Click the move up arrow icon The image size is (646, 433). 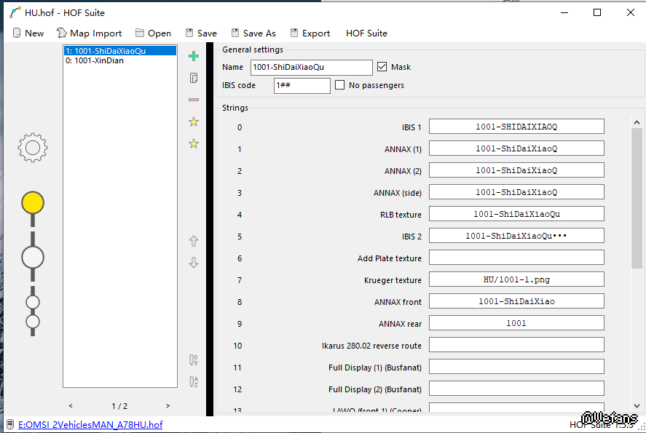pyautogui.click(x=194, y=241)
